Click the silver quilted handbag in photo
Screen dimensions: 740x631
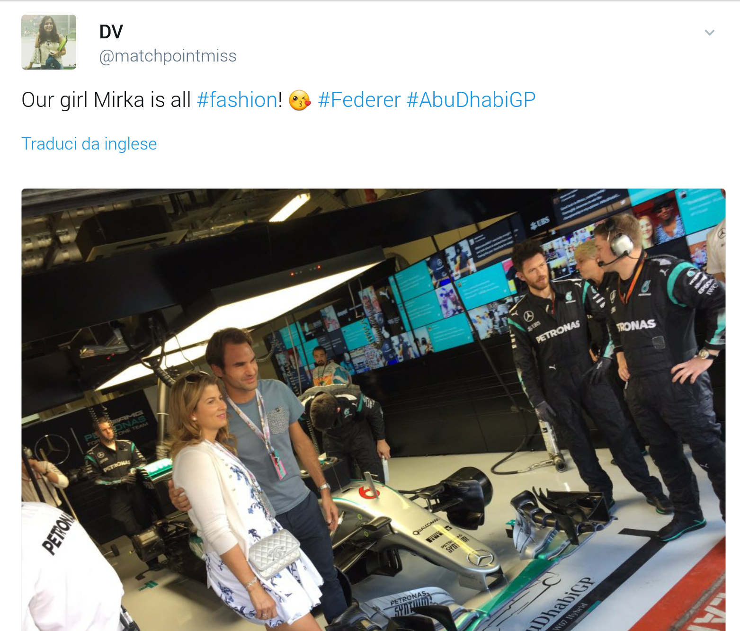point(274,553)
